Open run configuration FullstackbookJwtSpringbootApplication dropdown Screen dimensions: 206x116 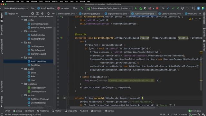tap(109, 8)
